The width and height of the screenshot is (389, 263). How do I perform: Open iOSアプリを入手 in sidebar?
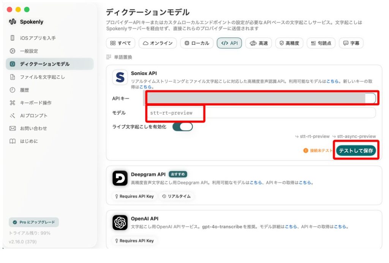point(38,38)
